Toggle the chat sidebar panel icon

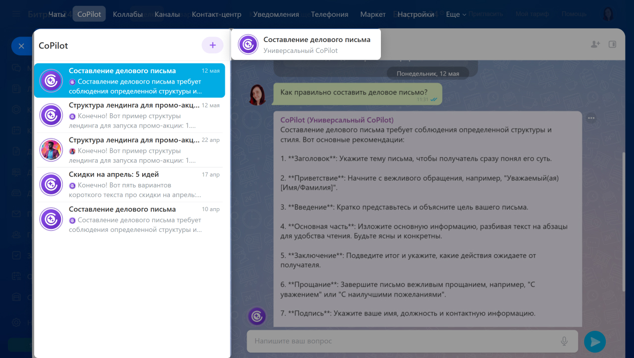tap(612, 44)
